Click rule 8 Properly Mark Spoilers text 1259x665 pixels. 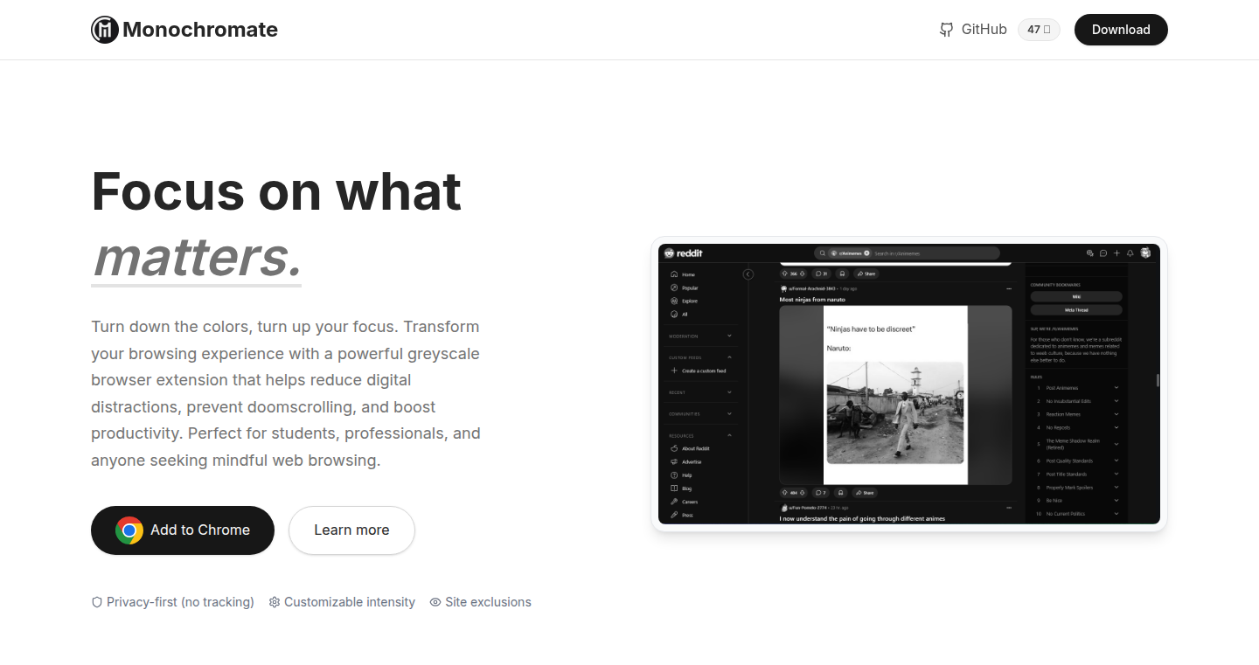tap(1069, 488)
